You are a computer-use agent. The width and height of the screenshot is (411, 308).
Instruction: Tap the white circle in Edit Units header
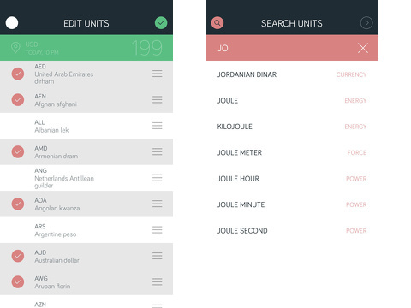[x=12, y=23]
